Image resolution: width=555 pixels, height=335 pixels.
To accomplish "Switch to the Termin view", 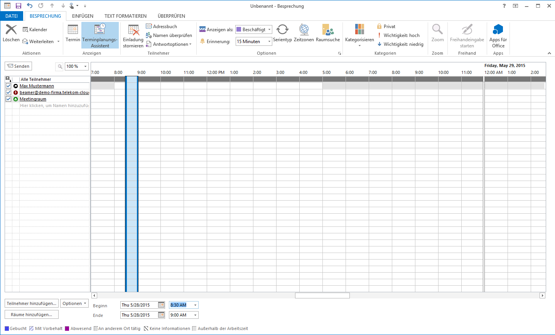I will point(73,33).
